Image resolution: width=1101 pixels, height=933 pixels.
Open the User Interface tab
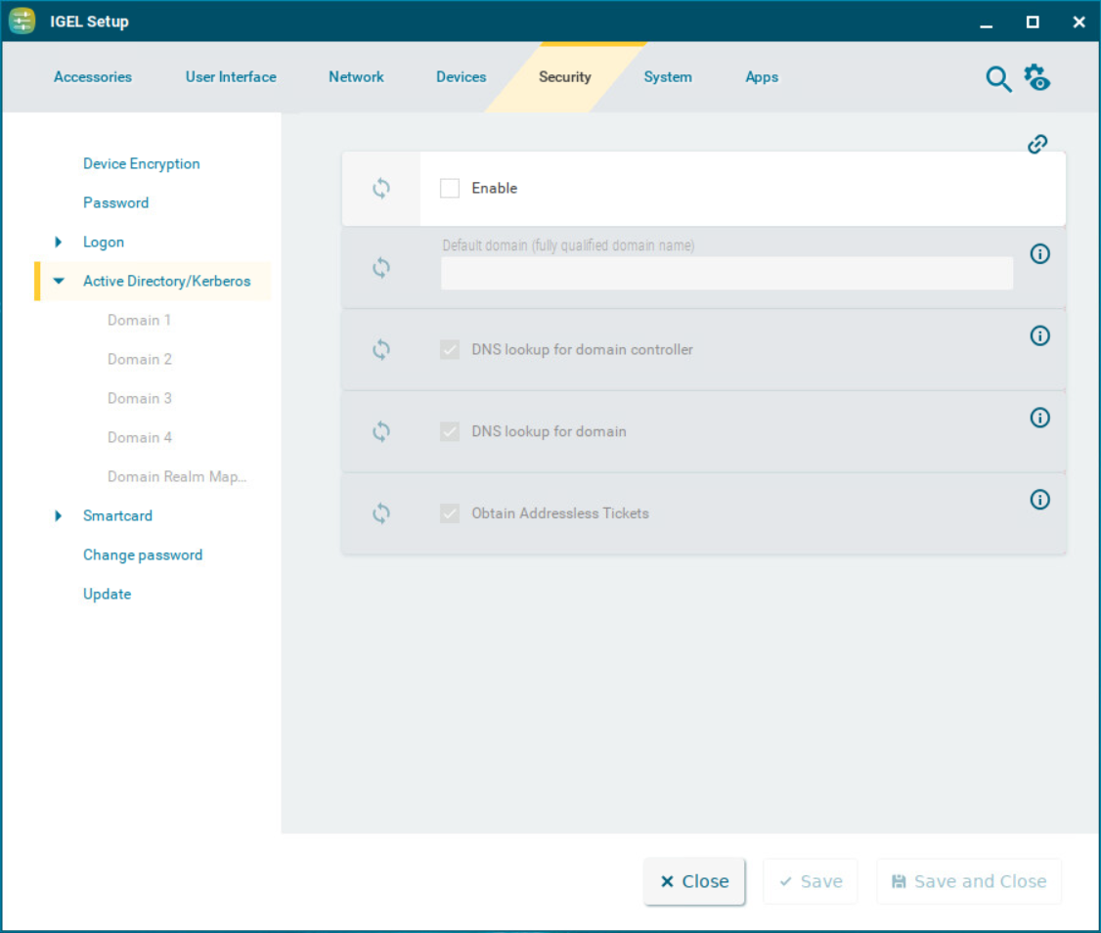pyautogui.click(x=231, y=77)
